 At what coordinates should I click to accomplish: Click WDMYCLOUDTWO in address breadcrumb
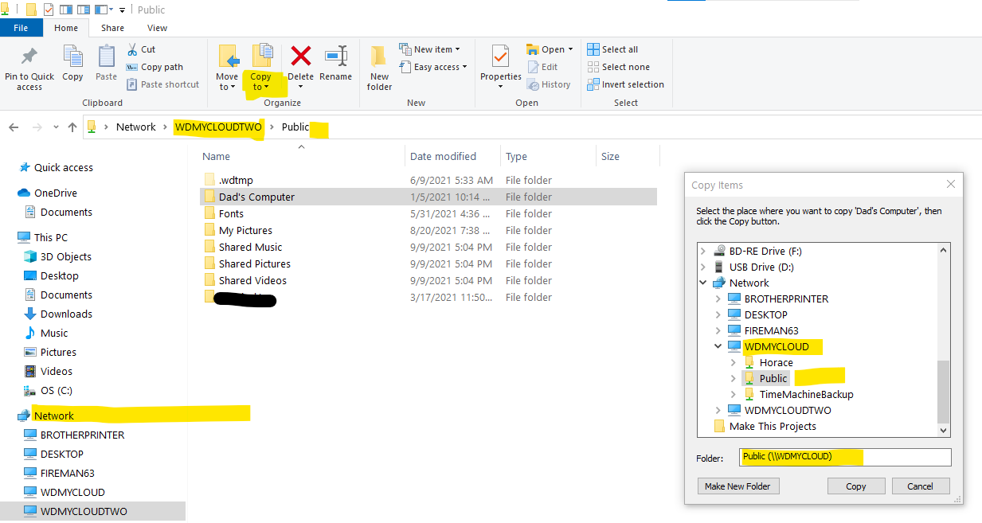[218, 127]
